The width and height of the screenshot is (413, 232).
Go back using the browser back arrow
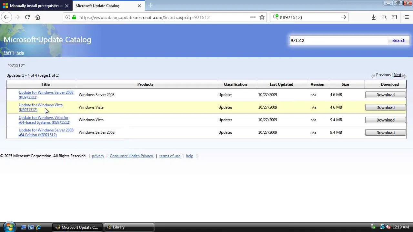click(6, 17)
